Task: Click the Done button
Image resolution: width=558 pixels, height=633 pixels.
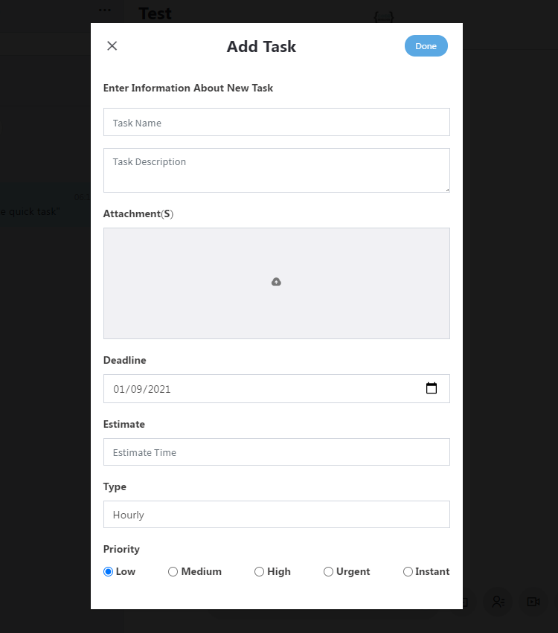Action: click(426, 46)
